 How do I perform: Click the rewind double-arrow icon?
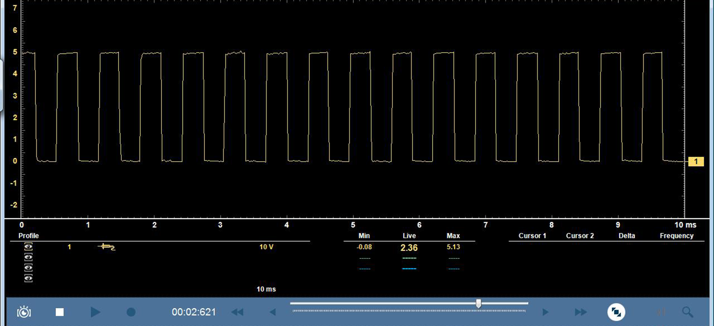pyautogui.click(x=237, y=312)
